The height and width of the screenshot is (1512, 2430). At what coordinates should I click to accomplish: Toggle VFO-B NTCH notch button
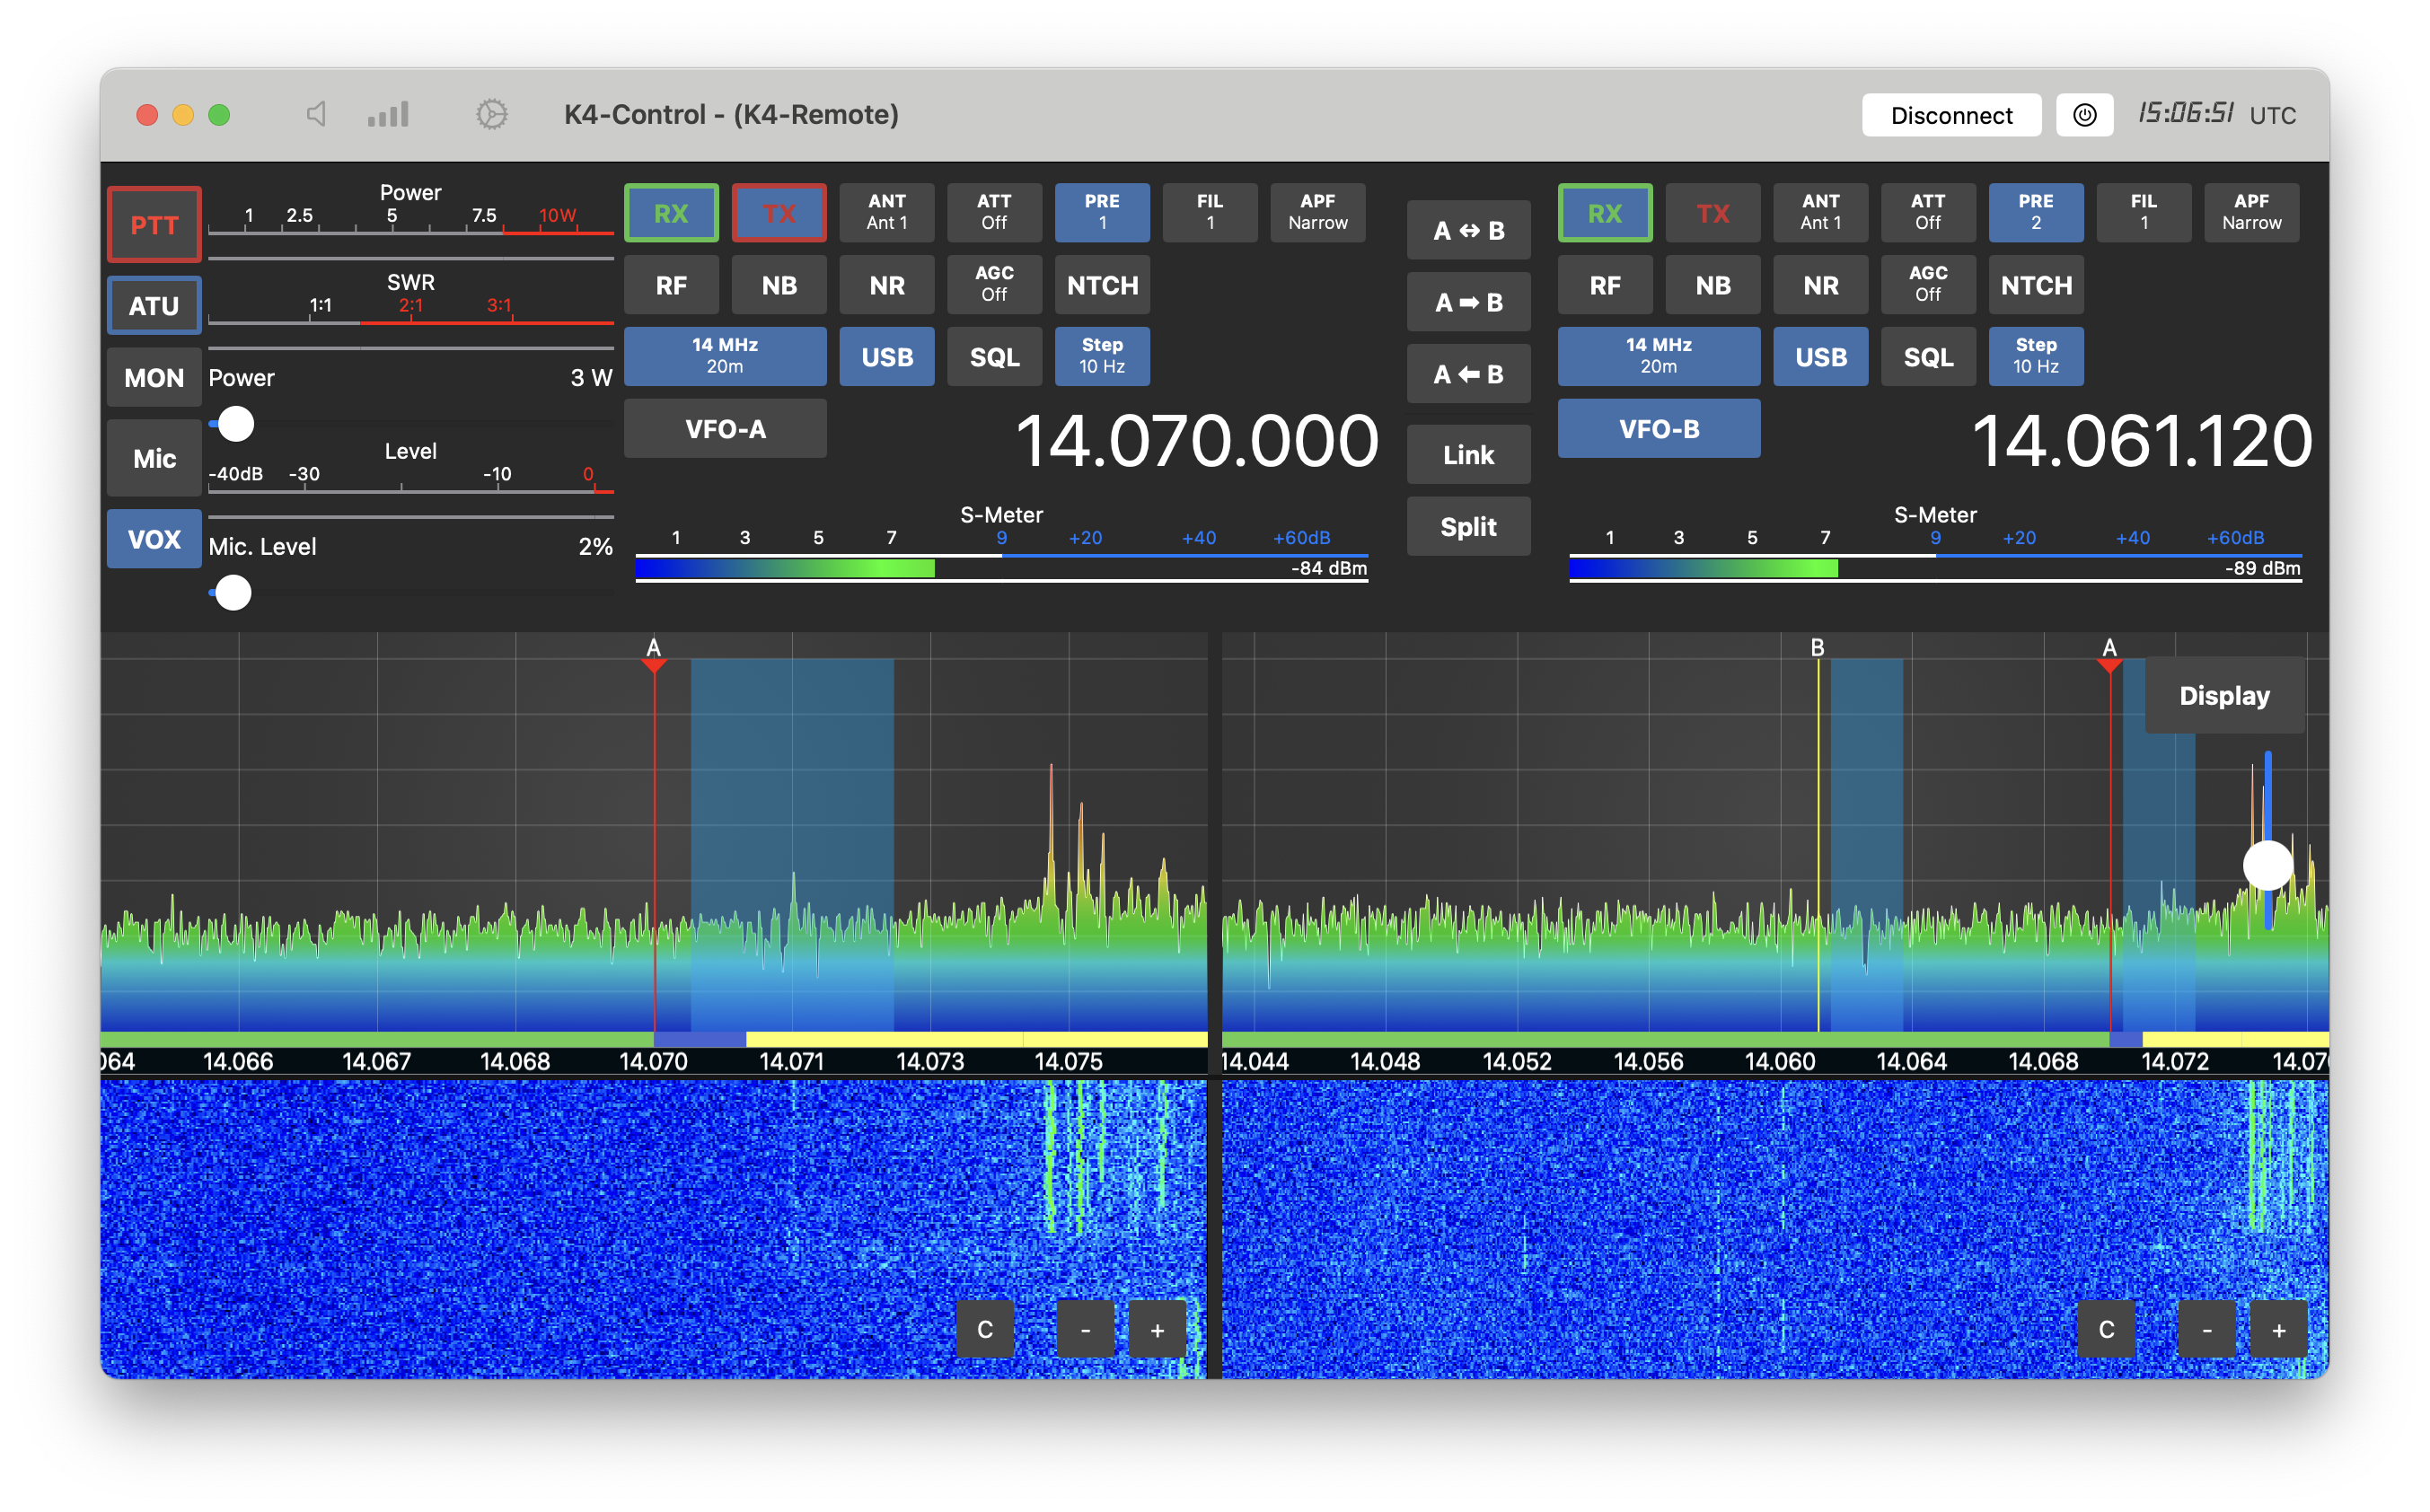(2036, 285)
